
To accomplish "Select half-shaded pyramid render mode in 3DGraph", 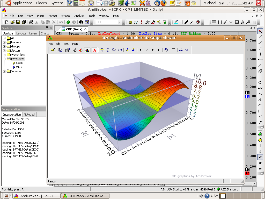I will click(81, 50).
